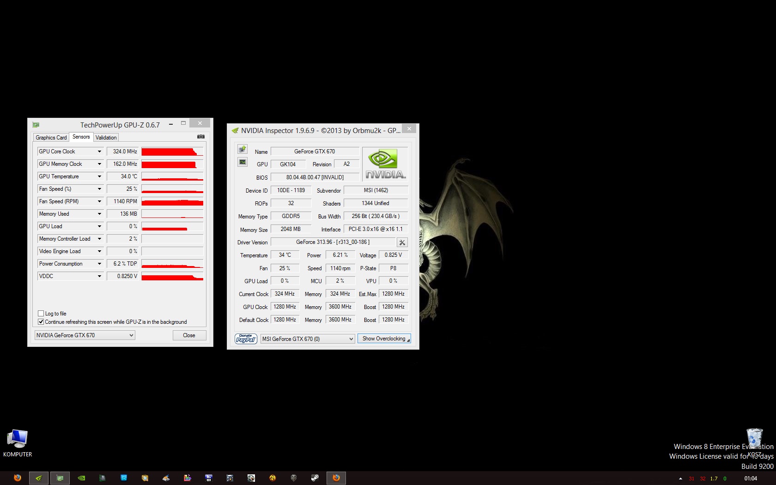This screenshot has width=776, height=485.
Task: Enable the Log to file checkbox
Action: tap(41, 313)
